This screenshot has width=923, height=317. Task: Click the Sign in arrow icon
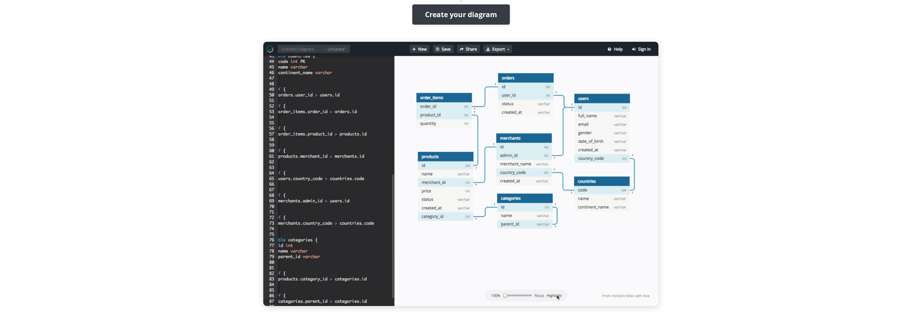pos(633,49)
